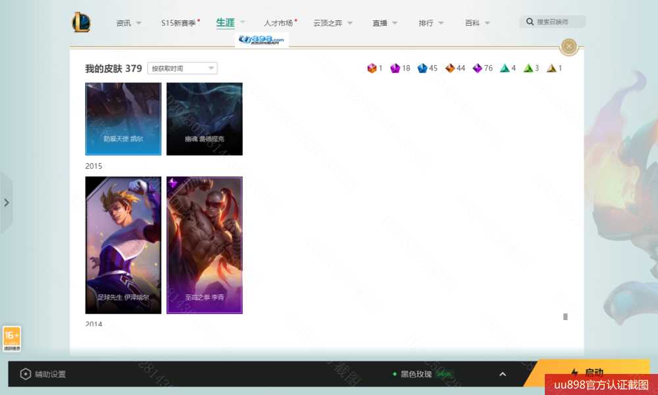Screen dimensions: 658x395
Task: Expand the 排行 menu arrow
Action: pyautogui.click(x=441, y=23)
